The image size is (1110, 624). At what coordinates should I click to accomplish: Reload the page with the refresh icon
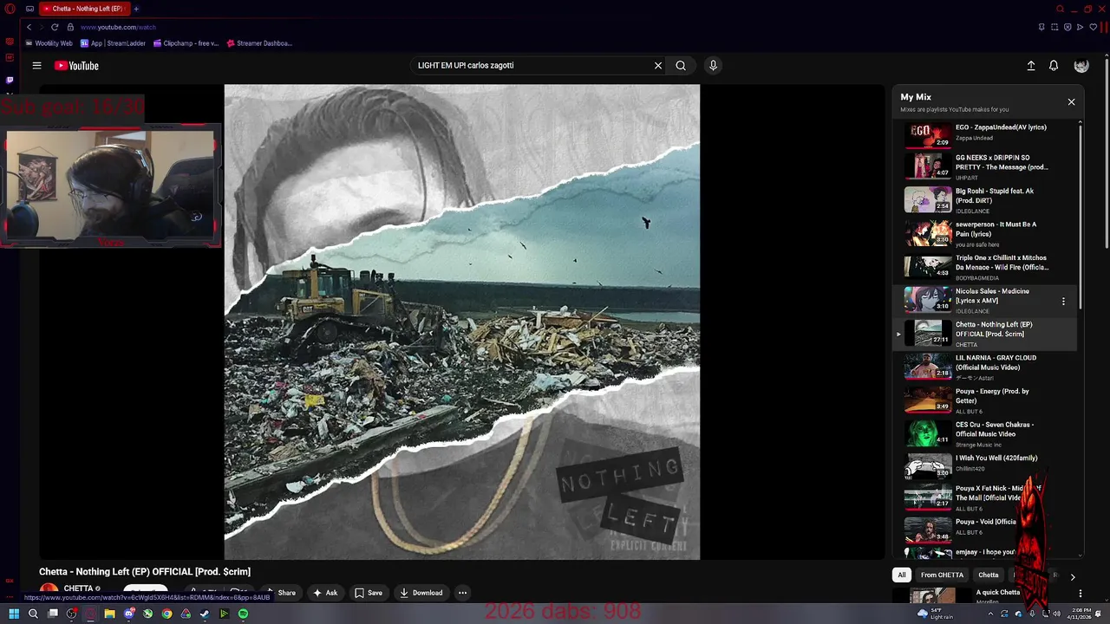tap(55, 27)
